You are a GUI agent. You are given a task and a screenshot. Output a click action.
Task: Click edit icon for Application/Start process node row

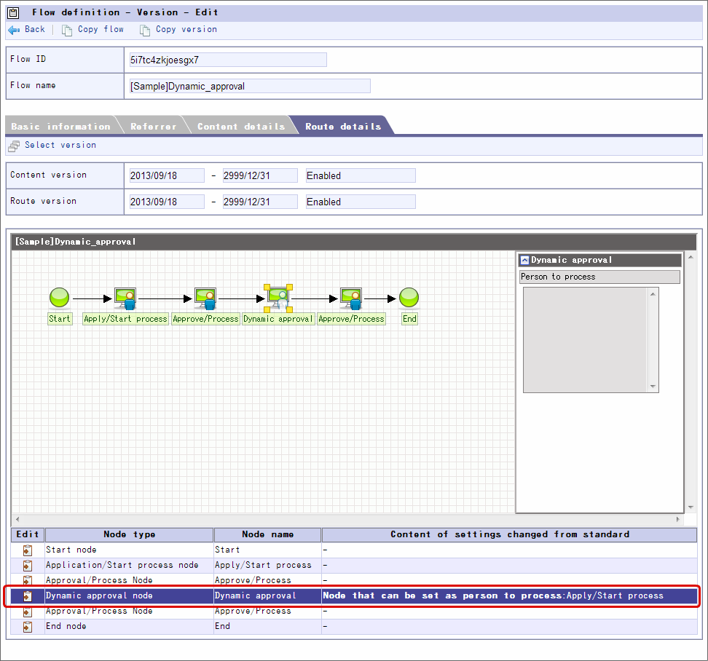point(28,566)
